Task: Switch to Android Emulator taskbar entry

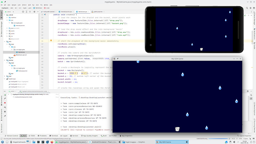Action: pyautogui.click(x=105, y=142)
